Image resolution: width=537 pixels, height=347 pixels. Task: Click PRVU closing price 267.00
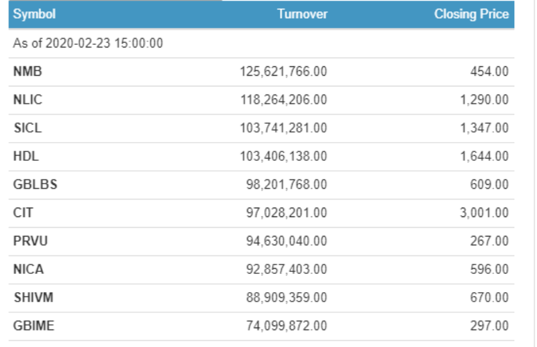[x=489, y=241]
